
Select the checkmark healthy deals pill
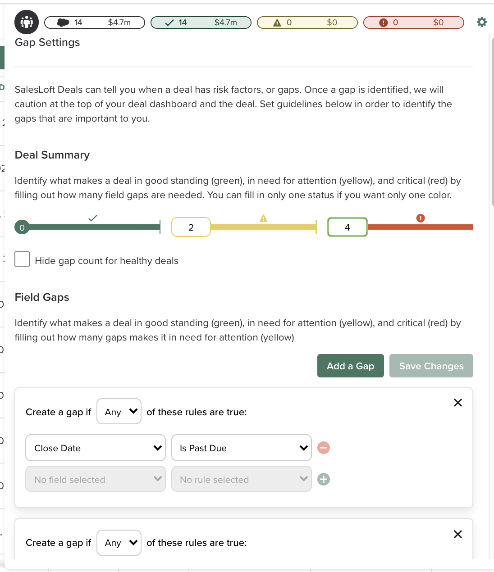[201, 22]
